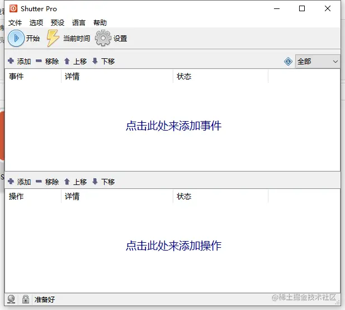
Task: Click the plus icon in events toolbar
Action: (x=11, y=61)
